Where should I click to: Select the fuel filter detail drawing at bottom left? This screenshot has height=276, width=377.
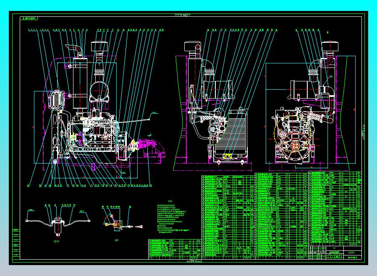tap(58, 224)
